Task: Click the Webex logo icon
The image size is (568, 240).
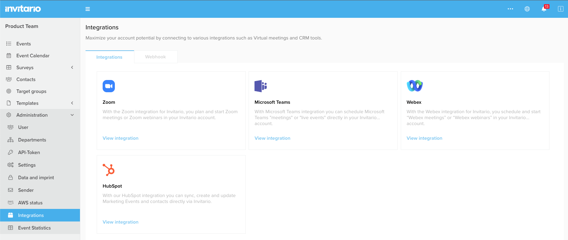Action: click(x=415, y=86)
